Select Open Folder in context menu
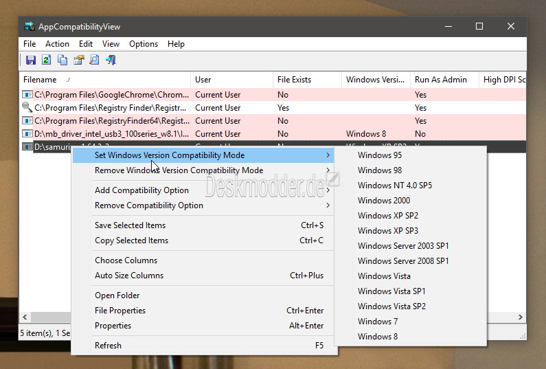The height and width of the screenshot is (369, 546). pyautogui.click(x=204, y=295)
